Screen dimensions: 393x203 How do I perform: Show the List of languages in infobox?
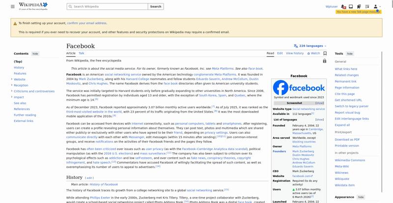(320, 120)
